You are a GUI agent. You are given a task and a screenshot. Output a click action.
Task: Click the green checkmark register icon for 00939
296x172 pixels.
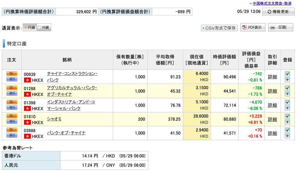tap(287, 74)
